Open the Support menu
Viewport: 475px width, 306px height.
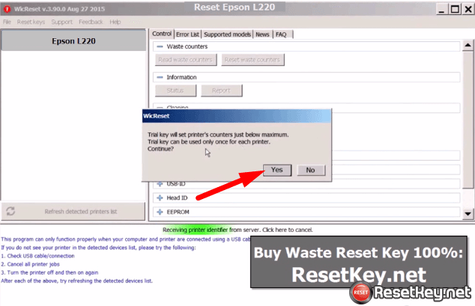tap(61, 22)
